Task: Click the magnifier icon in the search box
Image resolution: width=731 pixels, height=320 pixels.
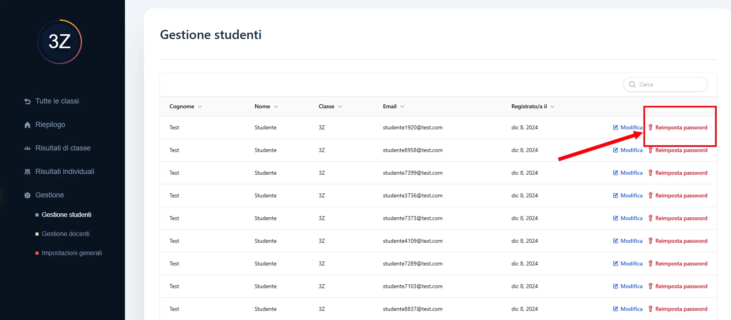Action: [x=632, y=84]
